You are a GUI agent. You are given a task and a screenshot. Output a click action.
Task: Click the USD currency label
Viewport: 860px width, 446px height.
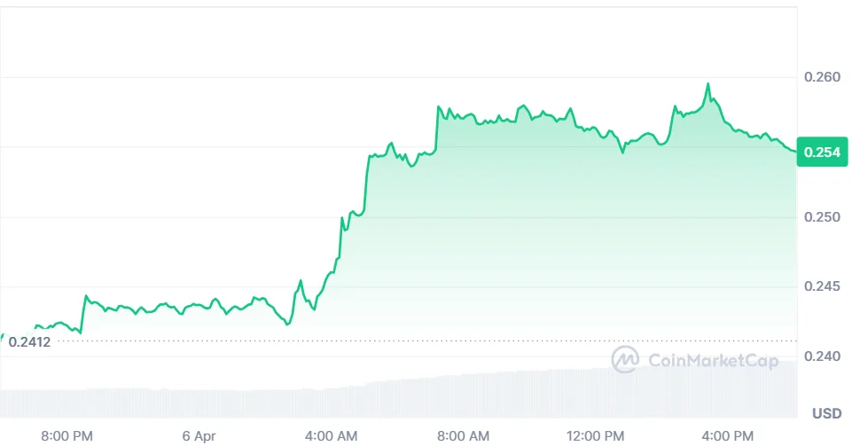(x=826, y=414)
